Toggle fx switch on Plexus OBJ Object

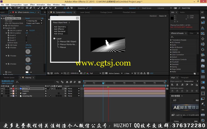(x=4, y=18)
